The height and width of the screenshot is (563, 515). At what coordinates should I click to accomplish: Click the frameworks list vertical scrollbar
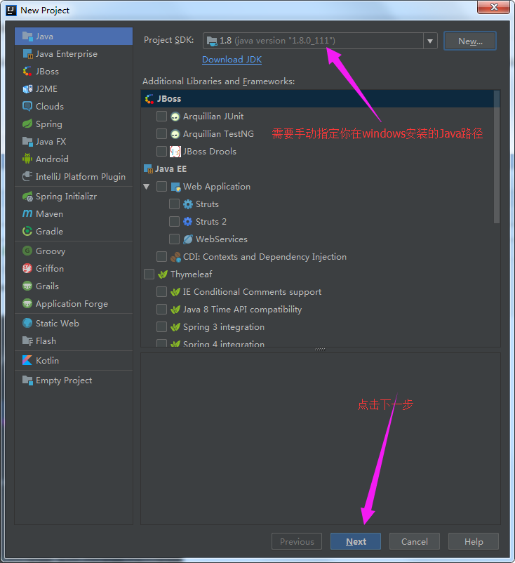[497, 157]
